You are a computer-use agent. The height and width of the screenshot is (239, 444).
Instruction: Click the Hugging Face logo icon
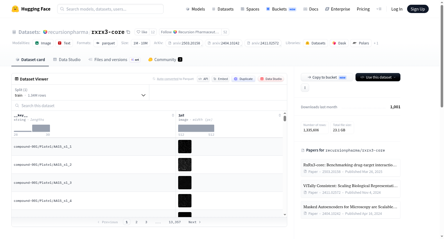pos(15,9)
